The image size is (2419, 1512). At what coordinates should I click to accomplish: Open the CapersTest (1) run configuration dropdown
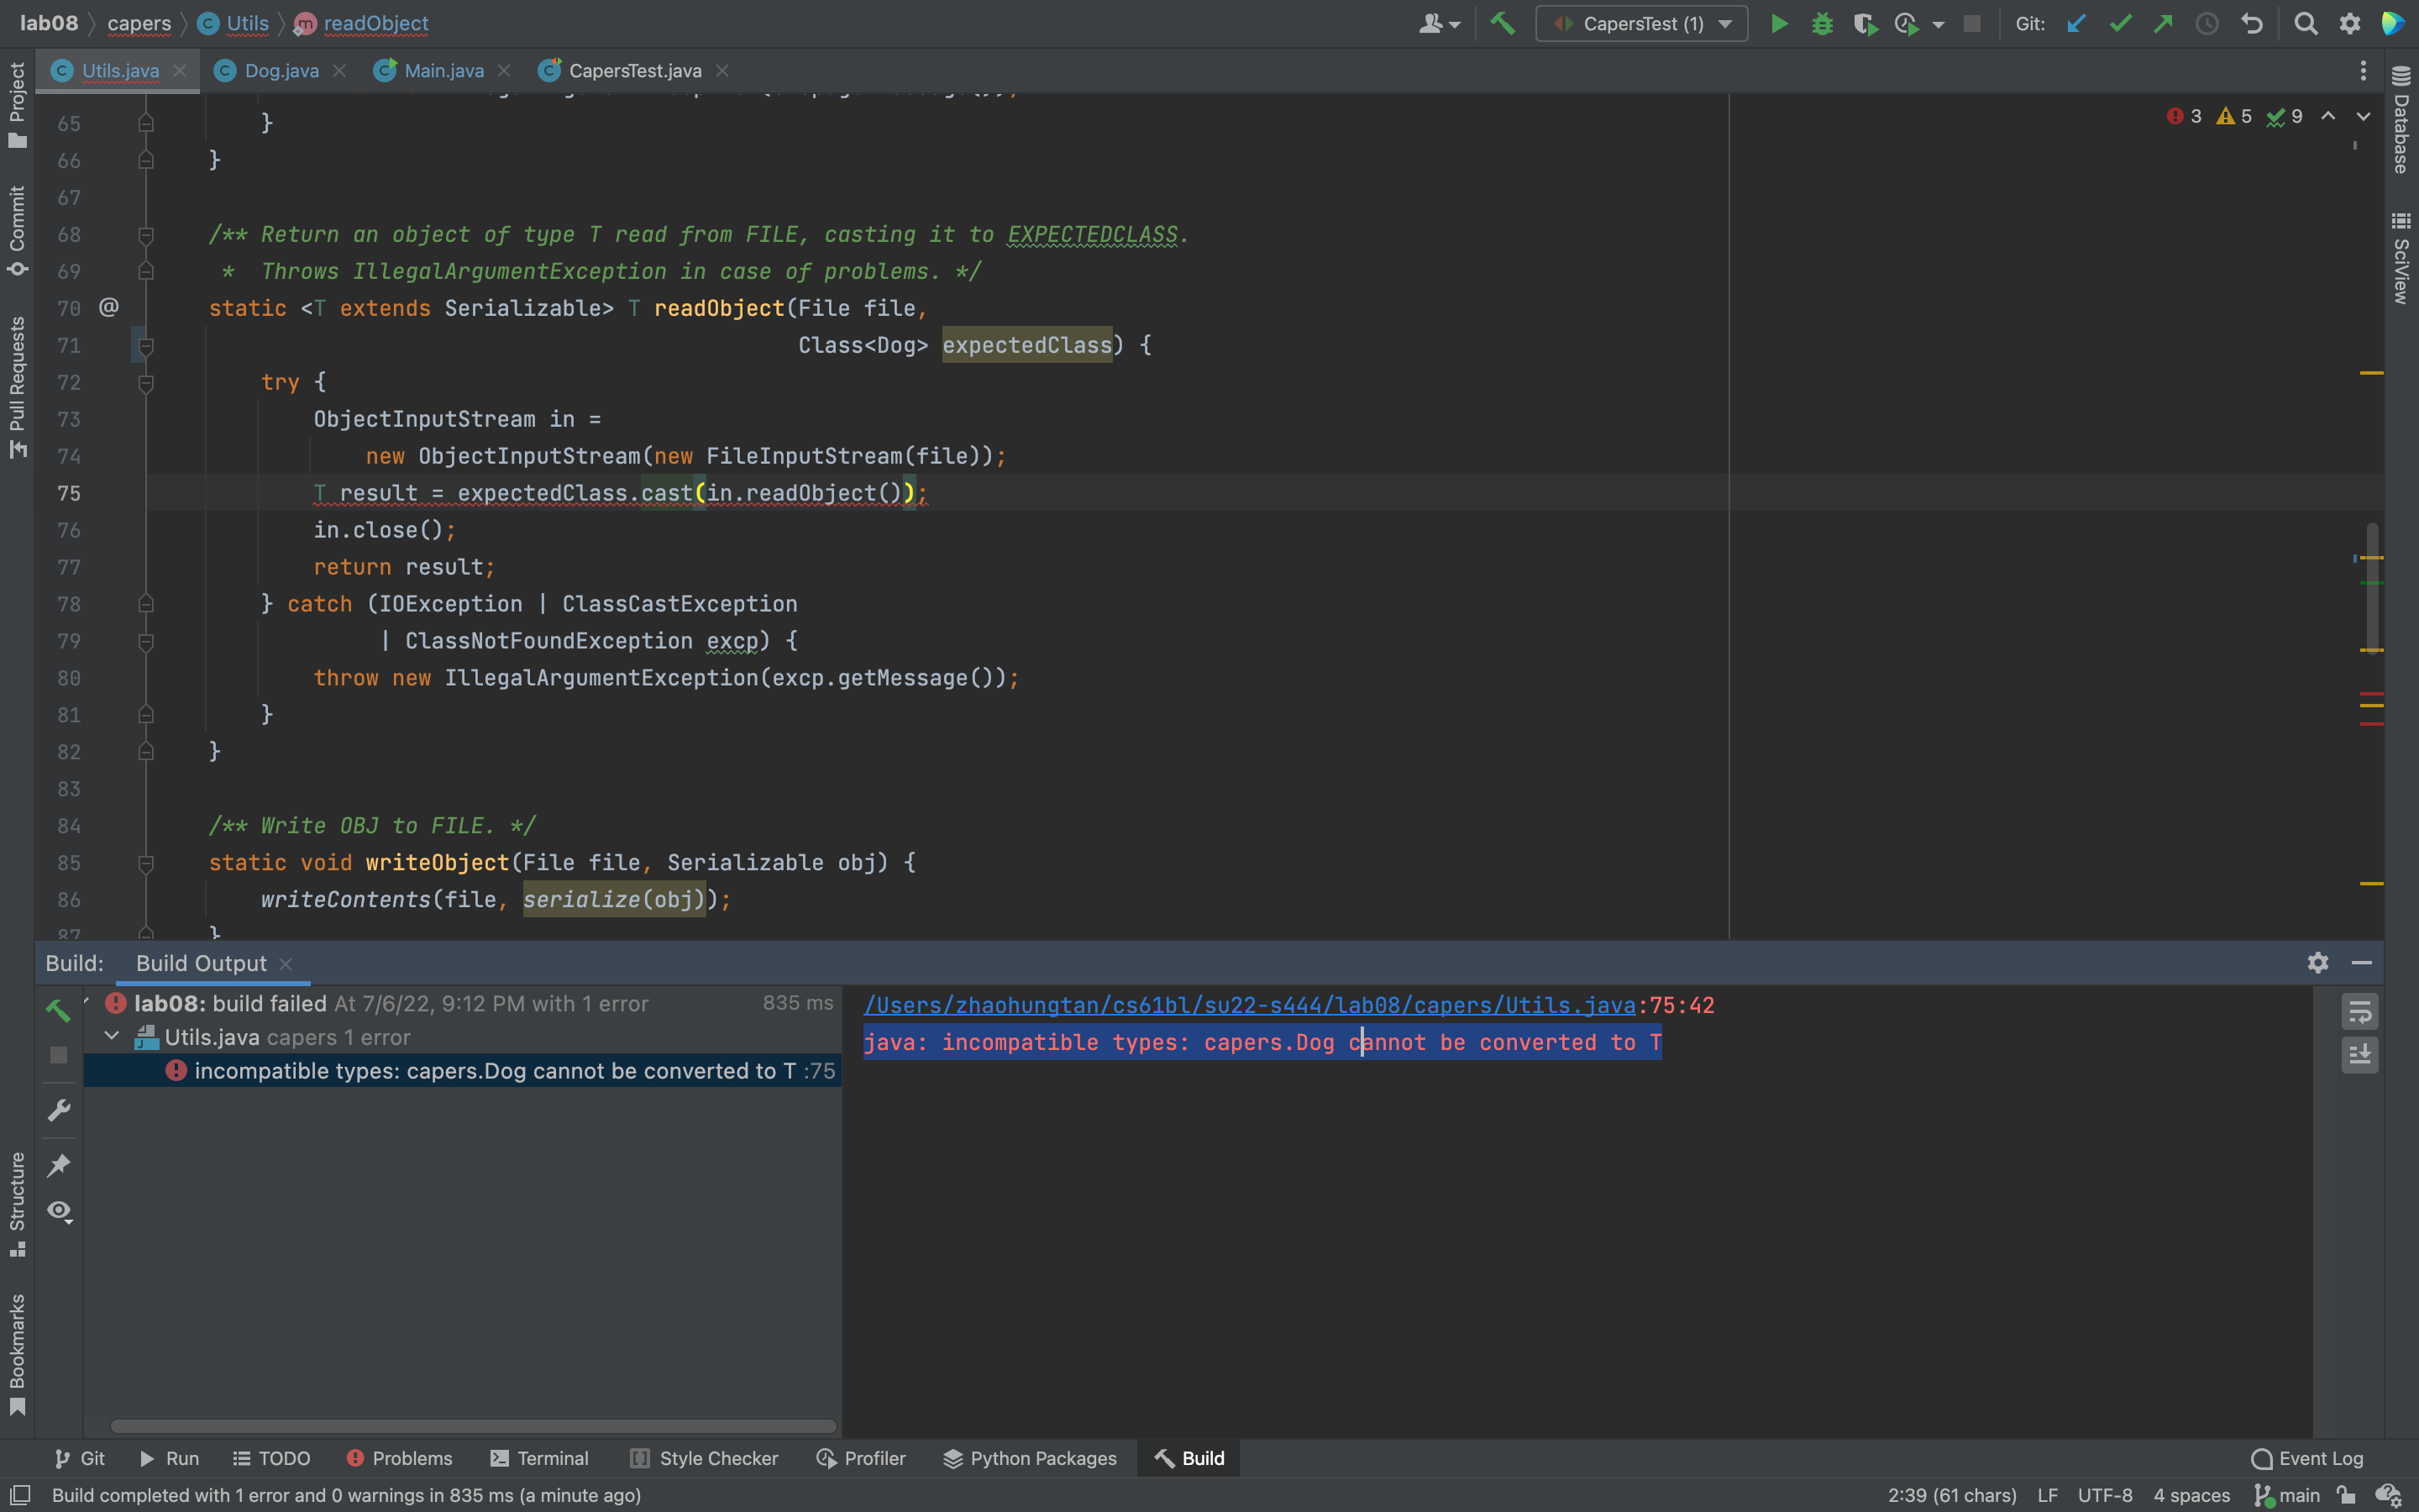pyautogui.click(x=1641, y=24)
